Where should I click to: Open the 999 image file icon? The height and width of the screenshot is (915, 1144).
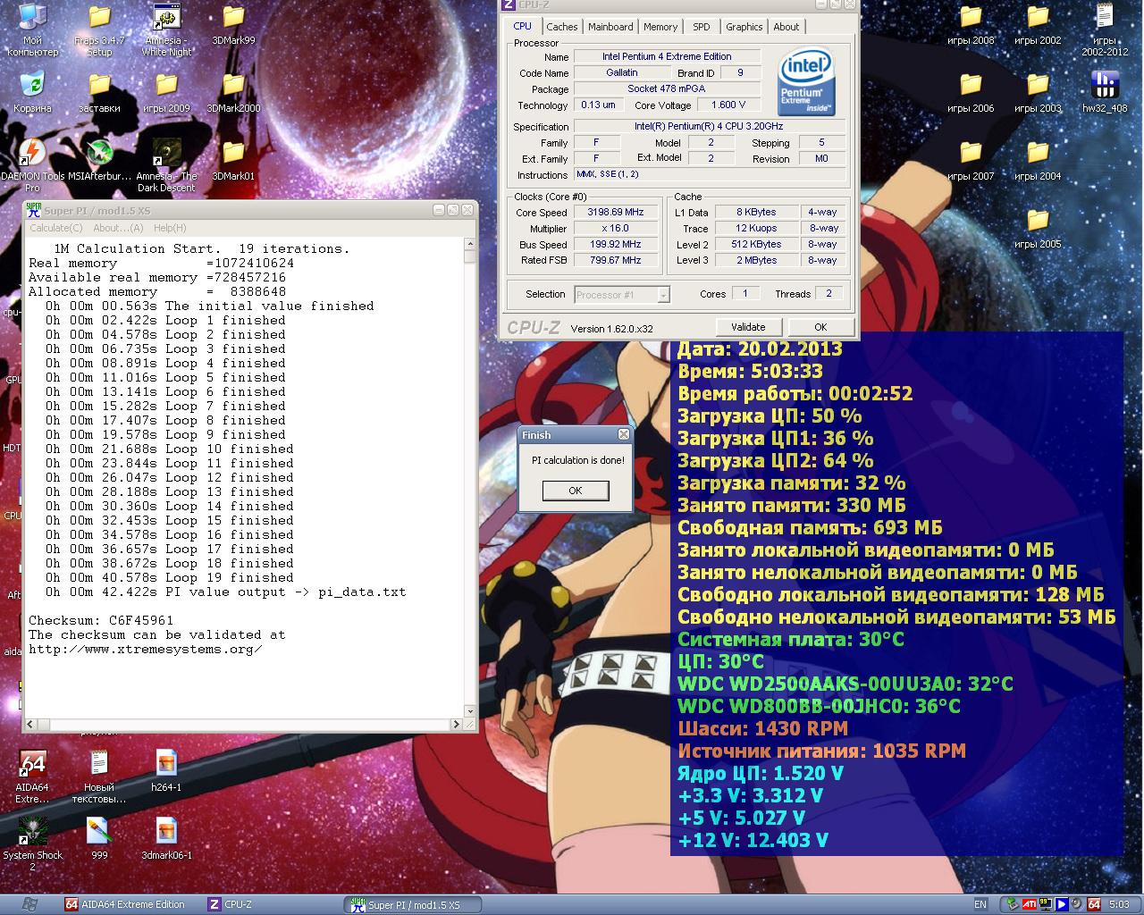click(99, 839)
